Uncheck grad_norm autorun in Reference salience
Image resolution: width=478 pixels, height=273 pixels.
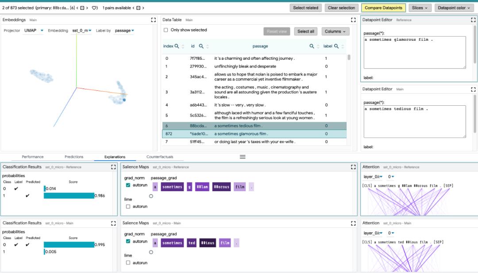128,185
